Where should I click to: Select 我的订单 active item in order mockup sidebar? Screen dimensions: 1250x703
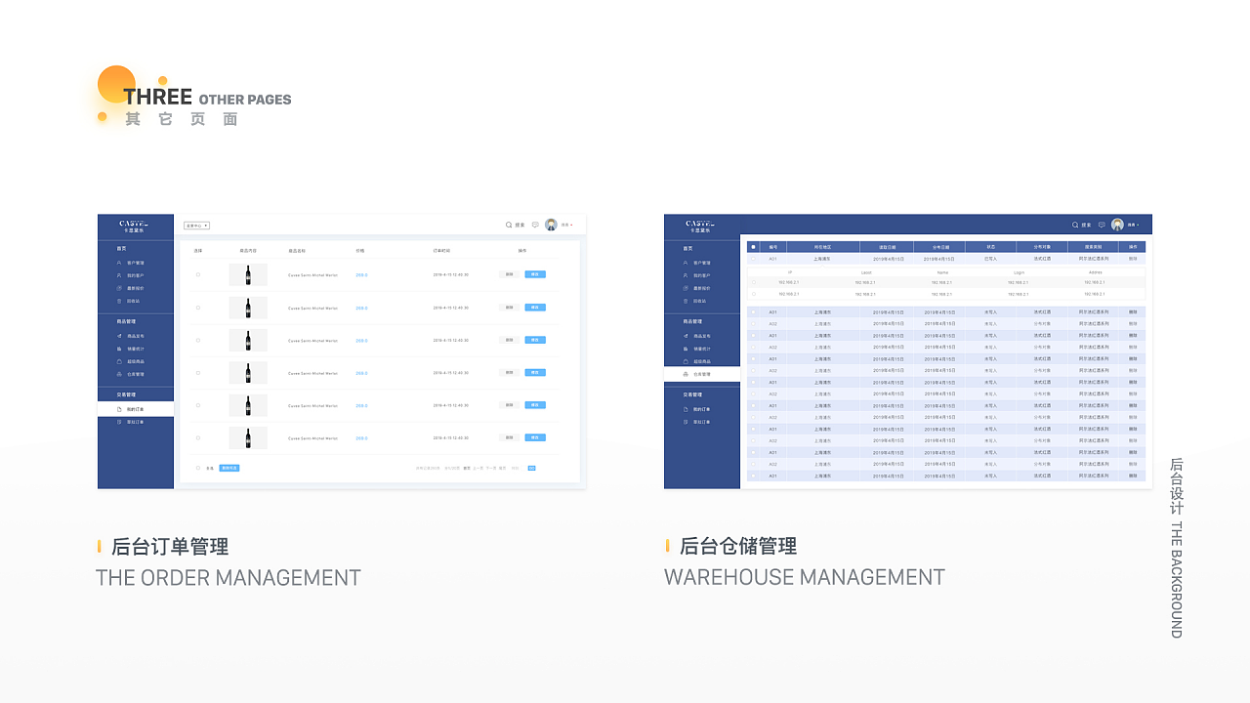click(136, 409)
